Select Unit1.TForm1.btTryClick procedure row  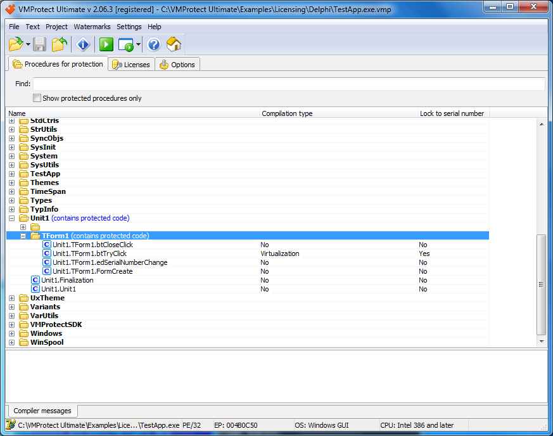(x=89, y=253)
